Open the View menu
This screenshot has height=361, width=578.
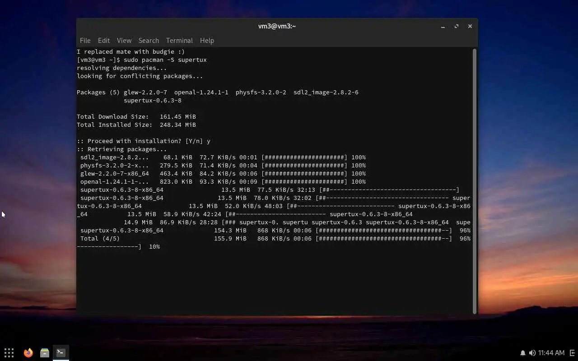coord(124,40)
